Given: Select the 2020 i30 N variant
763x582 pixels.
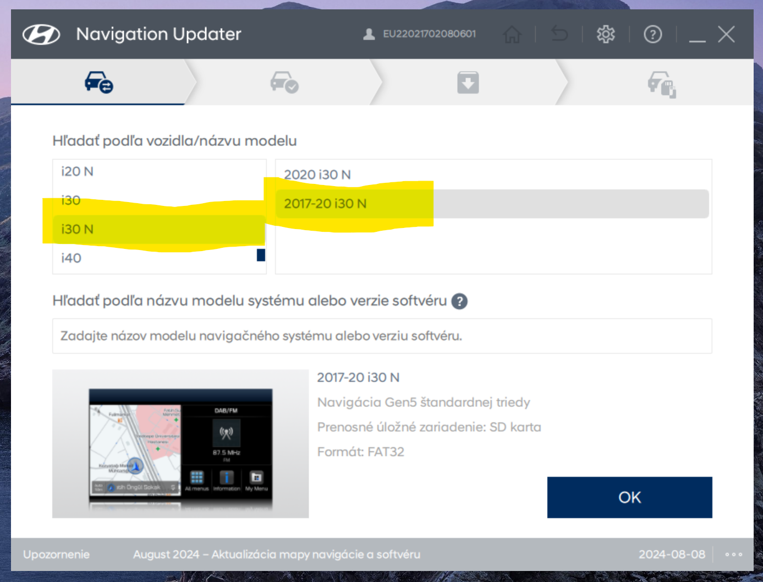Looking at the screenshot, I should click(492, 175).
